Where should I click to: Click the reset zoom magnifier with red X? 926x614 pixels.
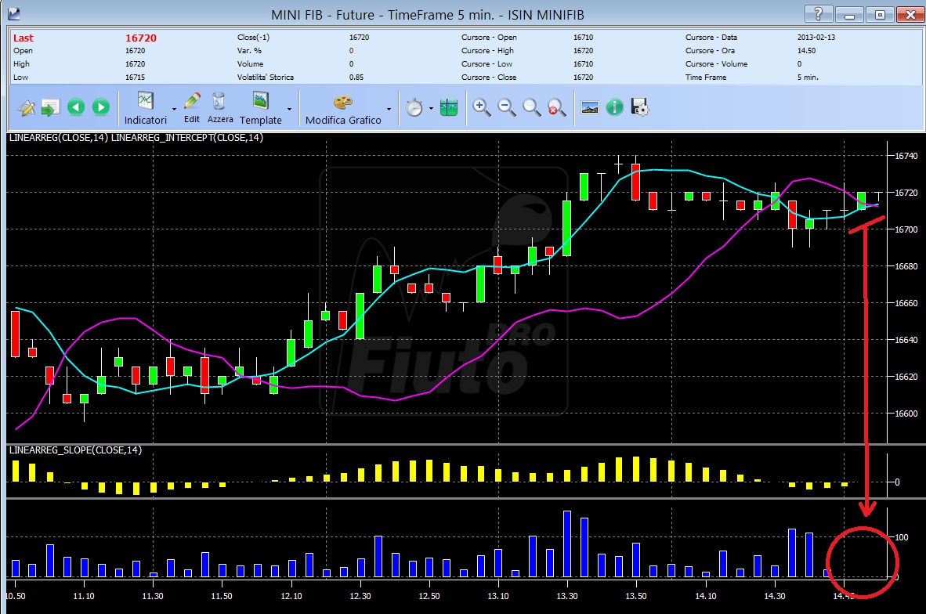coord(556,107)
